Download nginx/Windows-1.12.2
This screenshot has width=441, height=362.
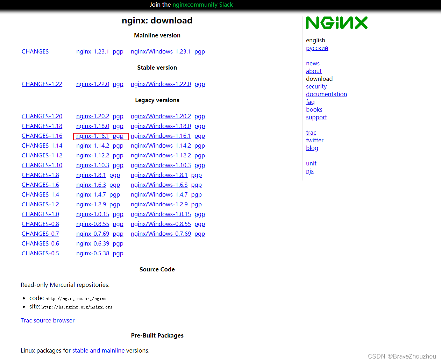(x=161, y=155)
